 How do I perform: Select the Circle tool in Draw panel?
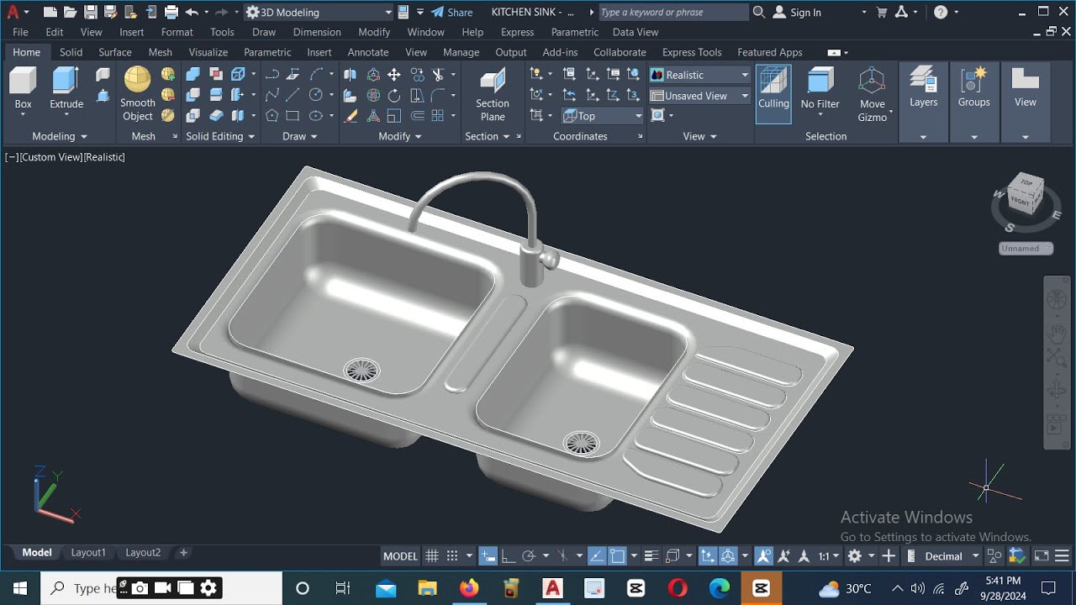point(316,95)
